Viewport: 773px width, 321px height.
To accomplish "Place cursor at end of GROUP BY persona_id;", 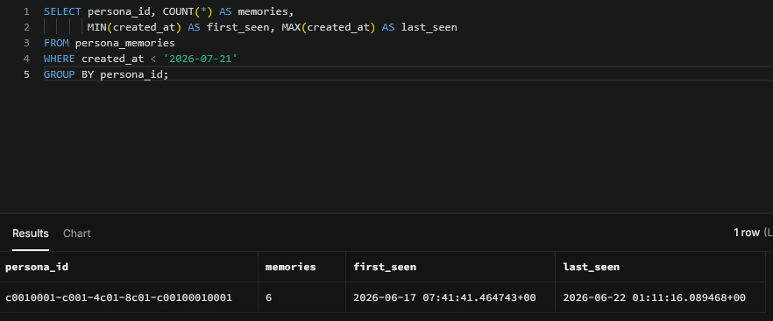I will click(x=169, y=74).
